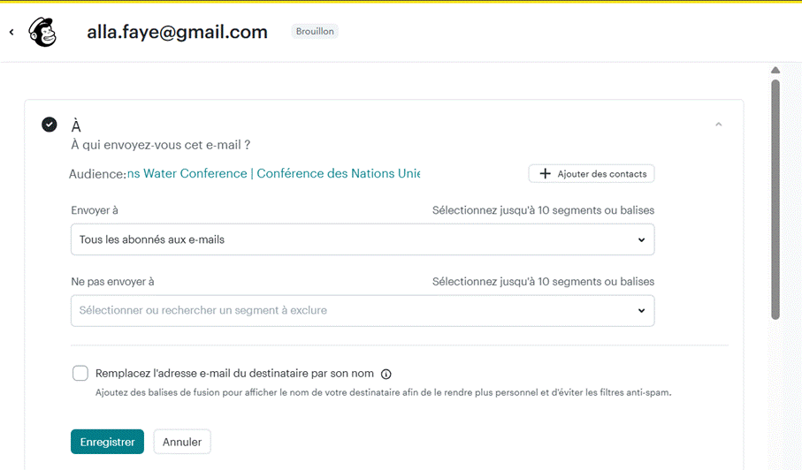This screenshot has width=802, height=470.
Task: Click the 'Envoyer à' label
Action: click(x=95, y=210)
